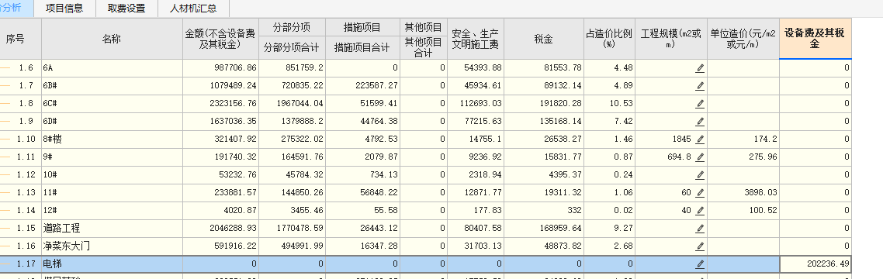Click the 202236.49 equipment fee cell
Viewport: 883px width, 279px height.
815,263
